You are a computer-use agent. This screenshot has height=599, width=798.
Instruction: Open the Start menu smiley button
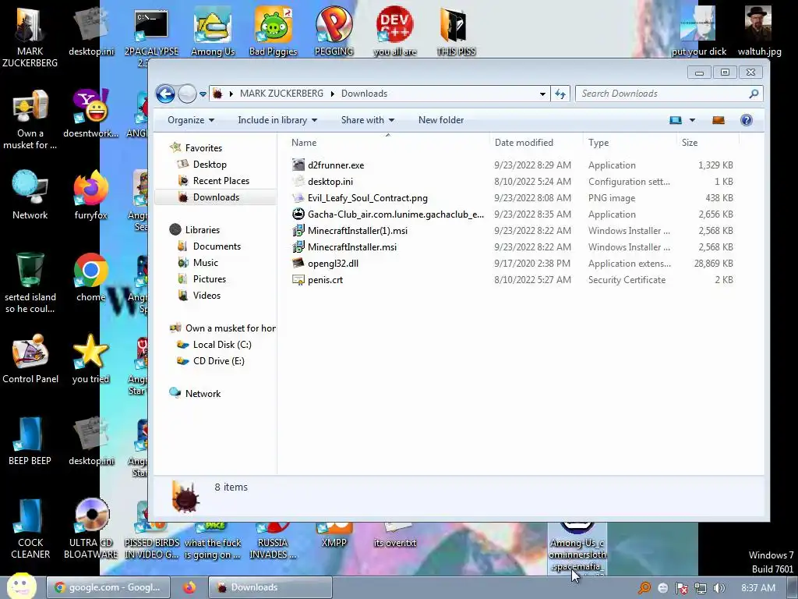(21, 586)
